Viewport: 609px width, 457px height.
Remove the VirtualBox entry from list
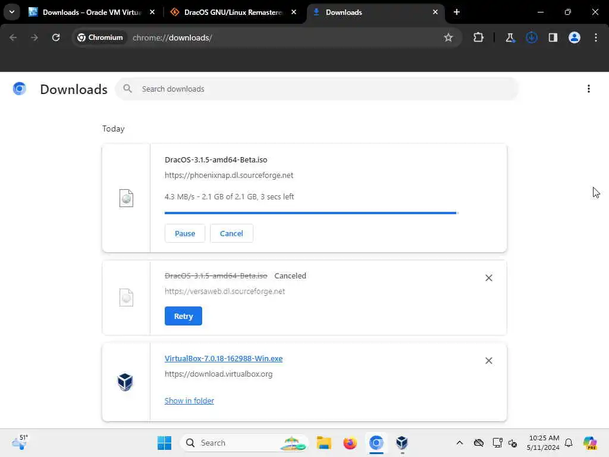pos(489,361)
